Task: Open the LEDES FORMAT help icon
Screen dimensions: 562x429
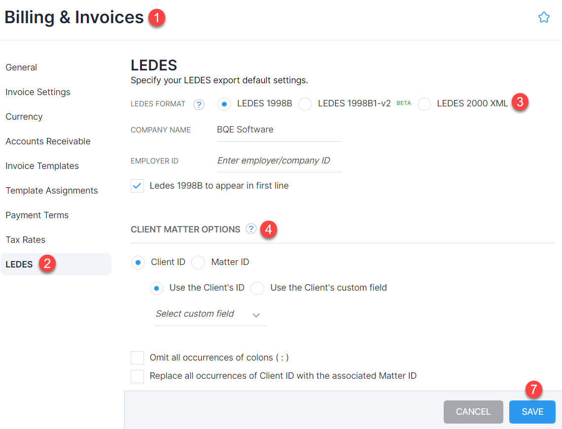Action: pyautogui.click(x=199, y=104)
